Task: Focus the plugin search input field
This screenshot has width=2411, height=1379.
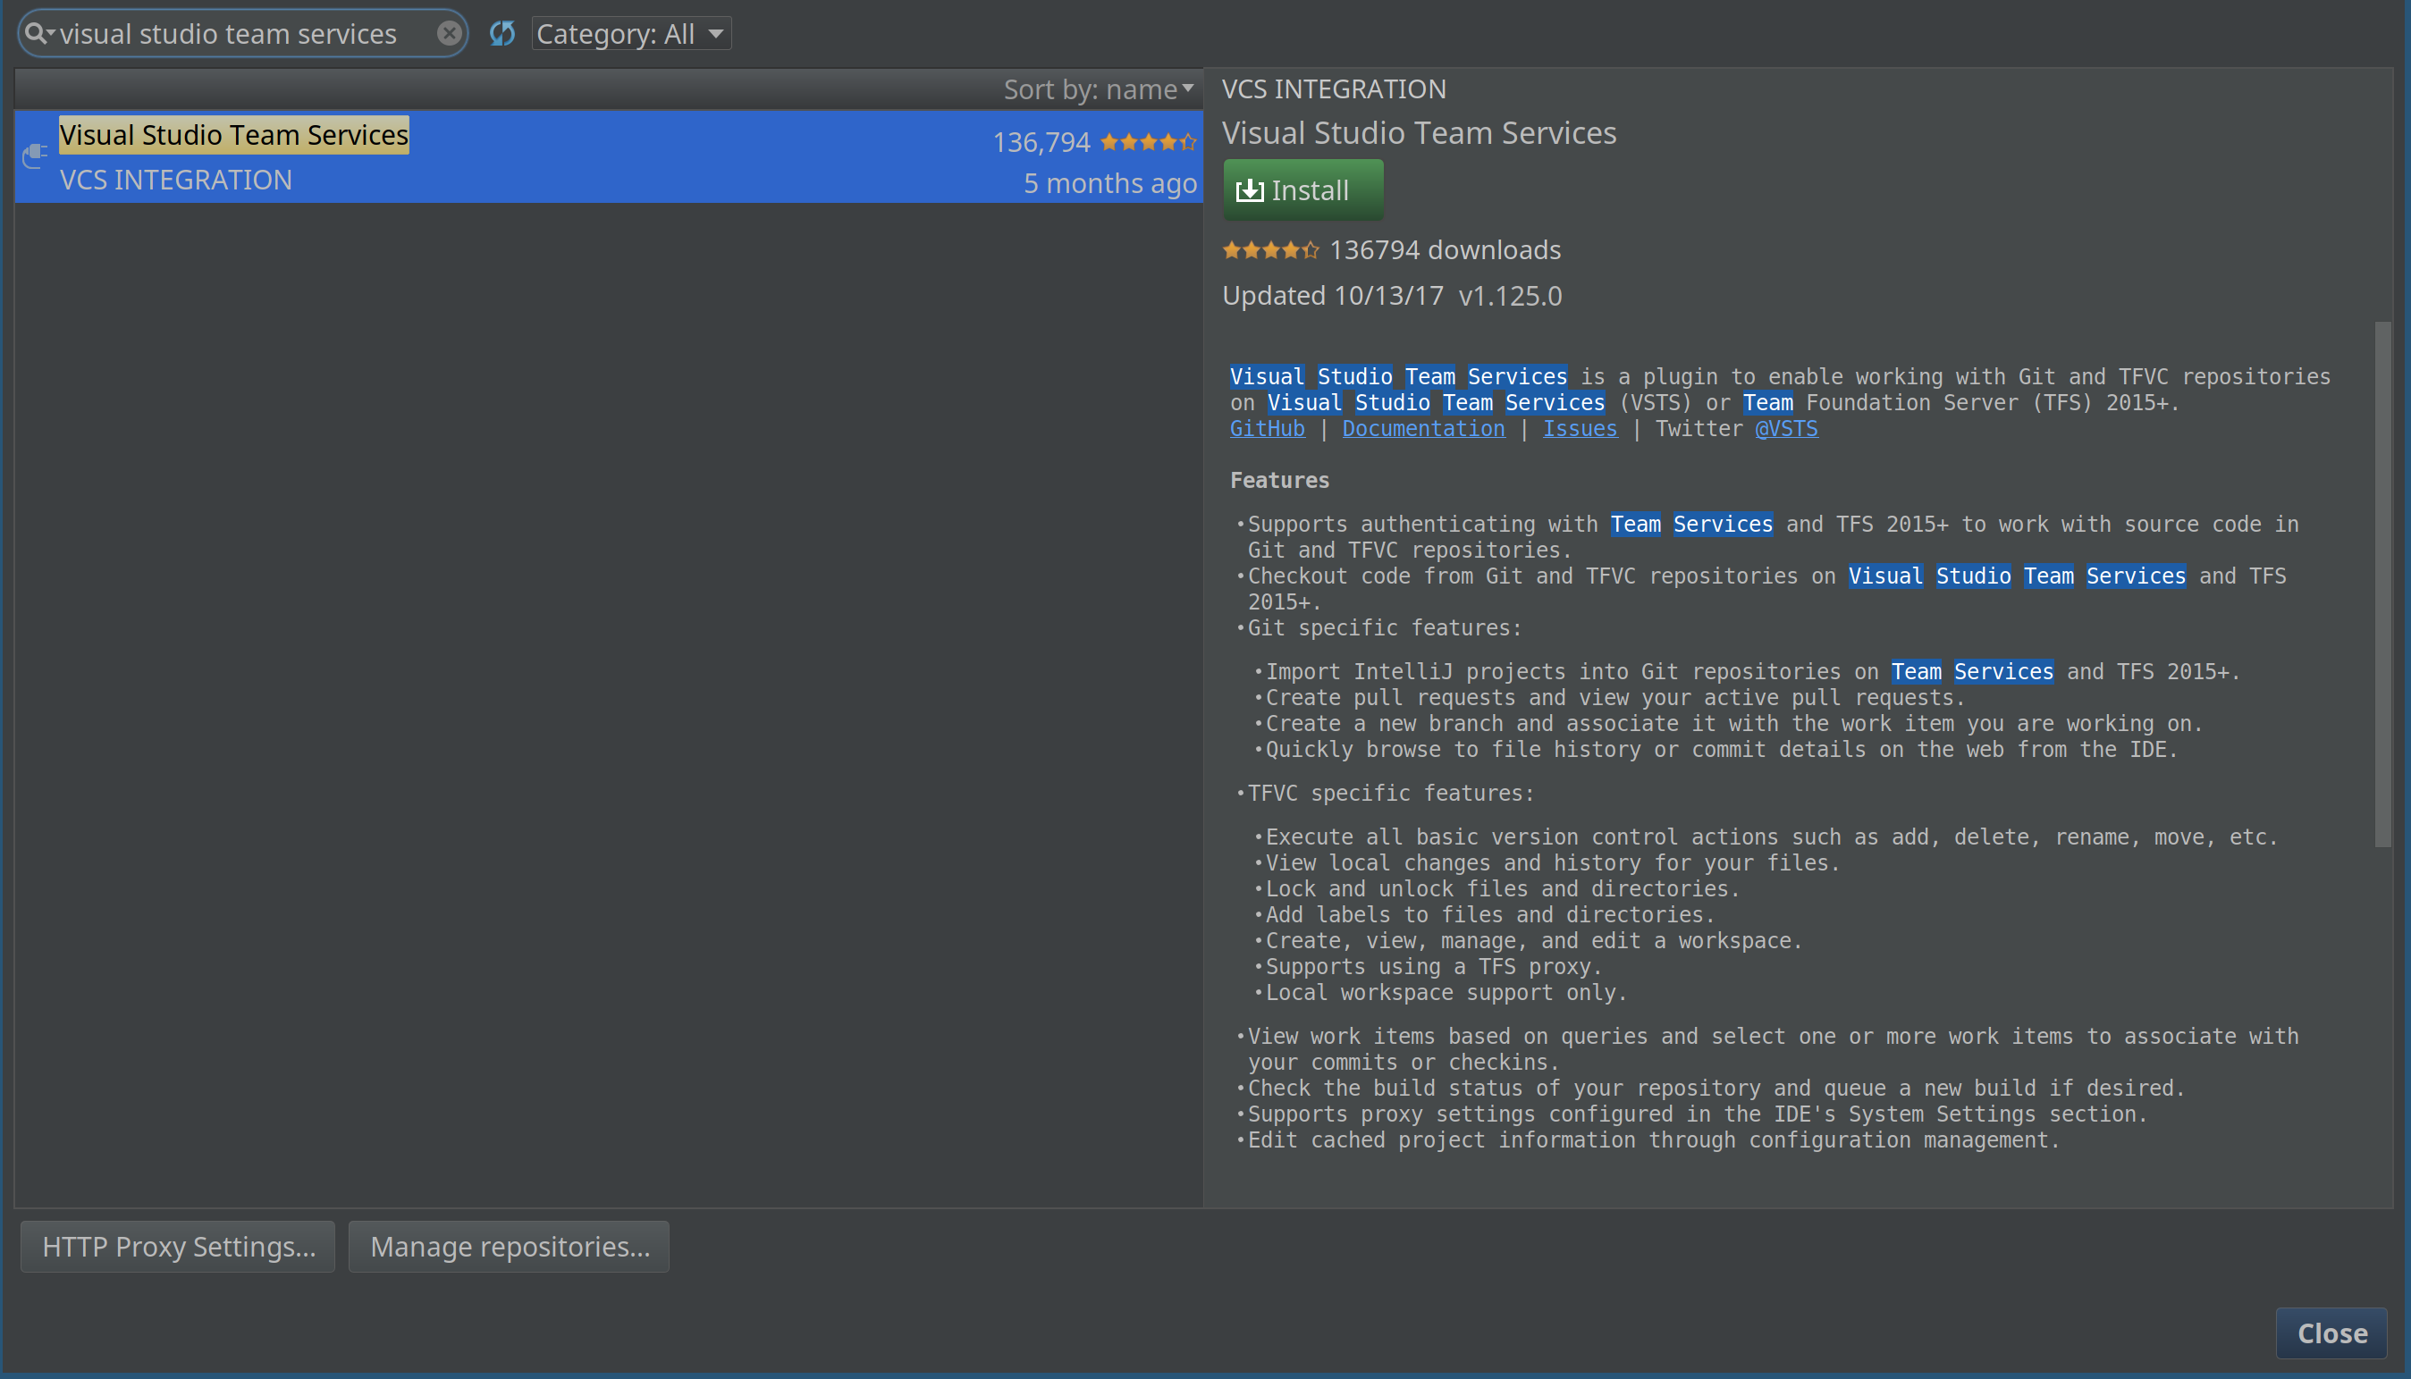Action: click(244, 34)
